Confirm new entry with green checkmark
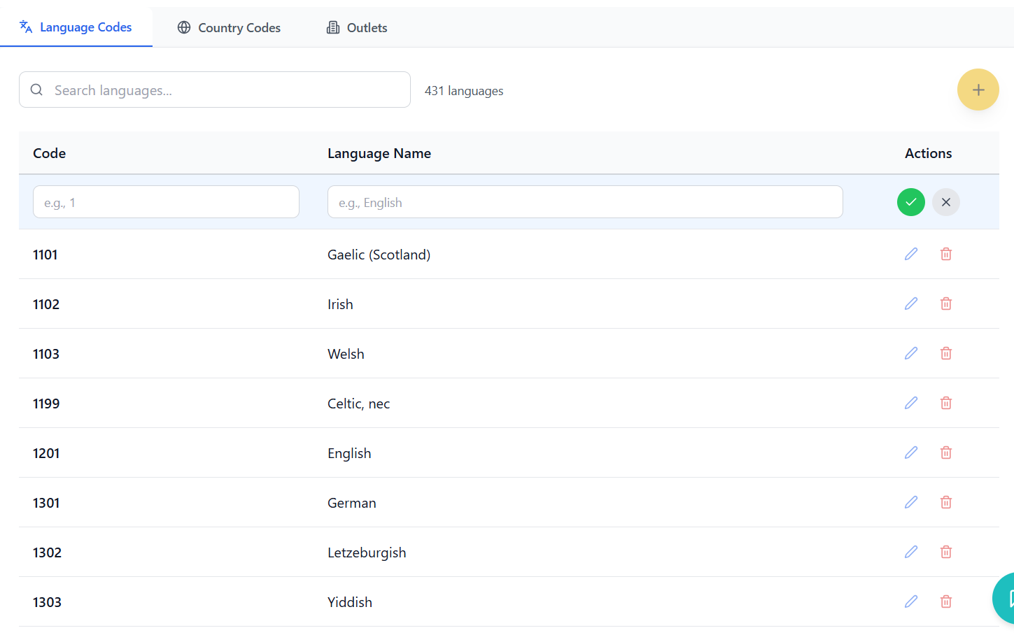1014x635 pixels. tap(910, 202)
